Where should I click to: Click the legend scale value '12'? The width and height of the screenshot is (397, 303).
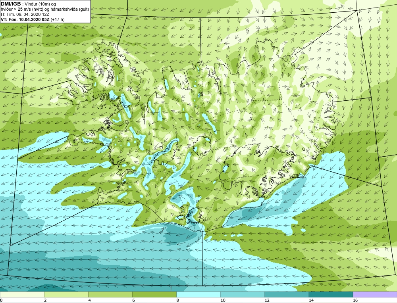(267, 300)
